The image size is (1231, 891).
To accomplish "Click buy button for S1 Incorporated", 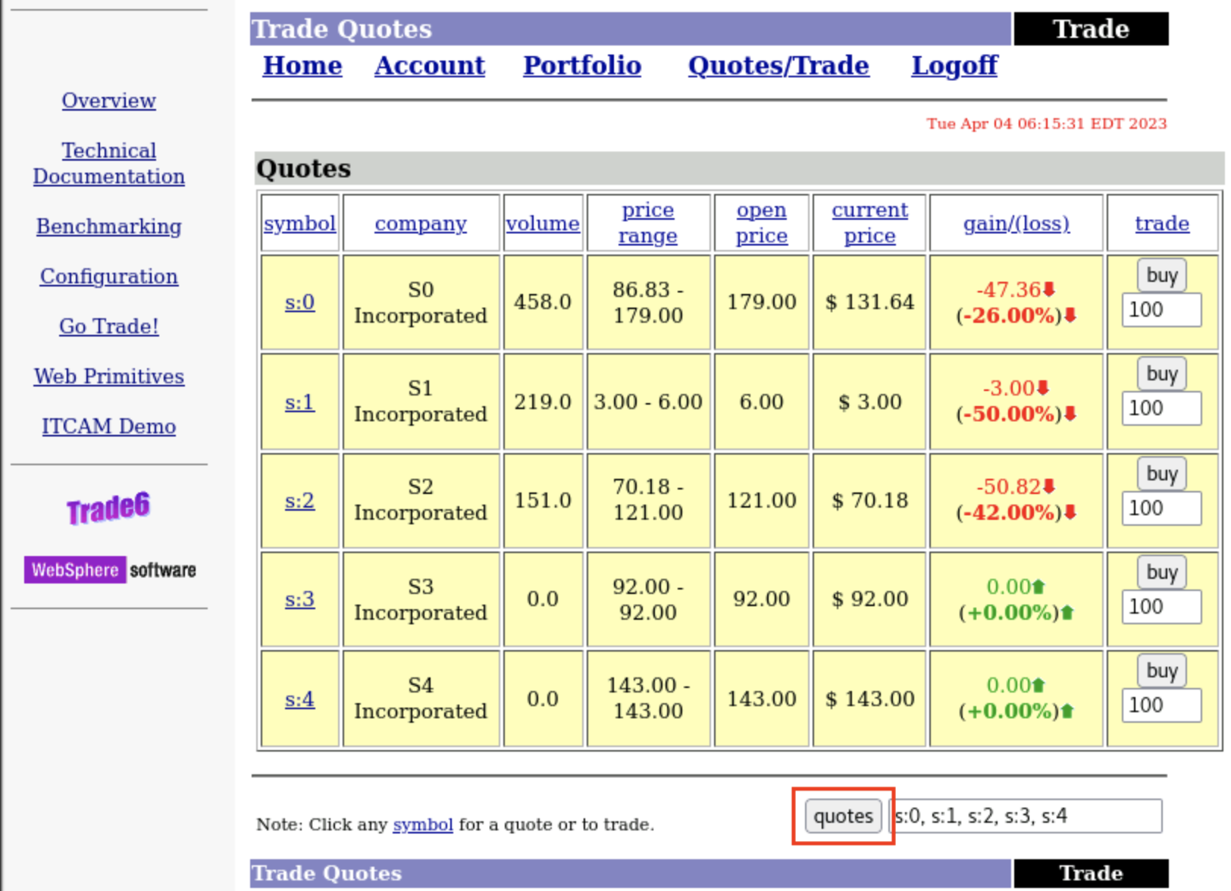I will 1162,374.
